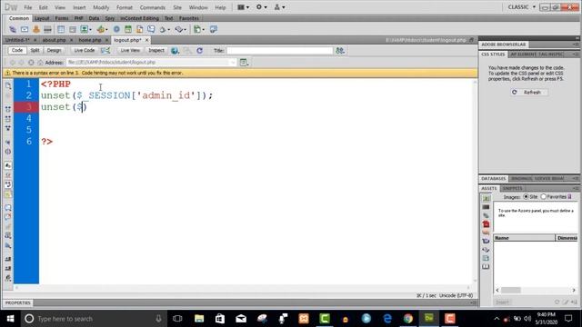
Task: Click the Comment insert icon
Action: coord(151,29)
